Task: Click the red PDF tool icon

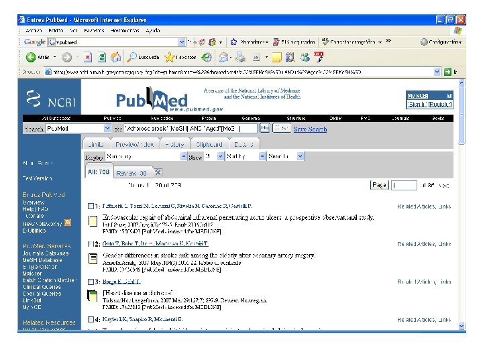Action: [x=319, y=57]
